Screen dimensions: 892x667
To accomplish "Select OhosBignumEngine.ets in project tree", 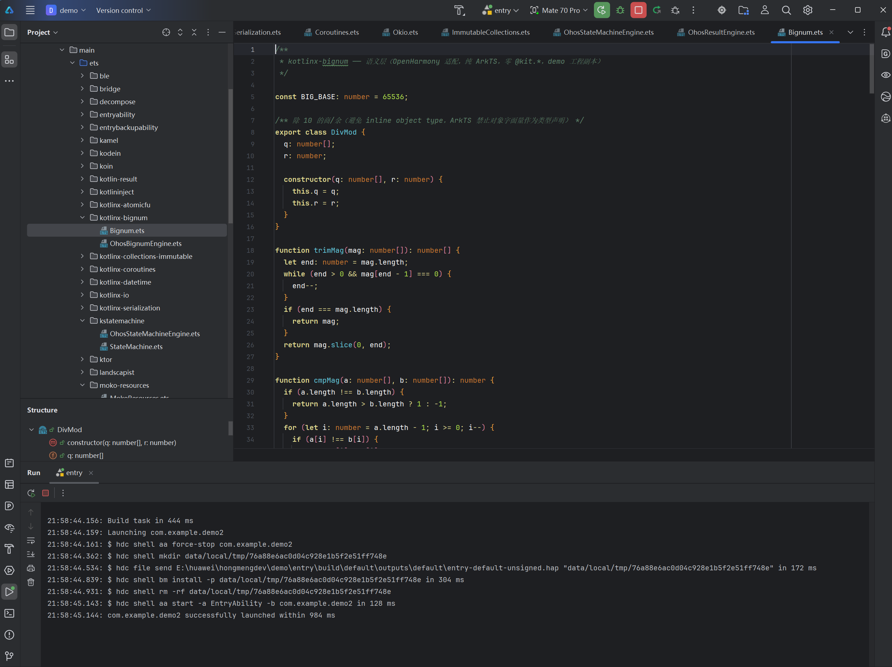I will click(x=145, y=243).
